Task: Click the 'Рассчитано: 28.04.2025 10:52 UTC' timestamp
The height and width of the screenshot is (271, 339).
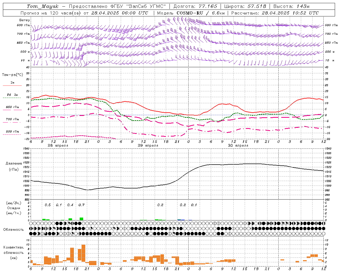Action: (x=275, y=13)
